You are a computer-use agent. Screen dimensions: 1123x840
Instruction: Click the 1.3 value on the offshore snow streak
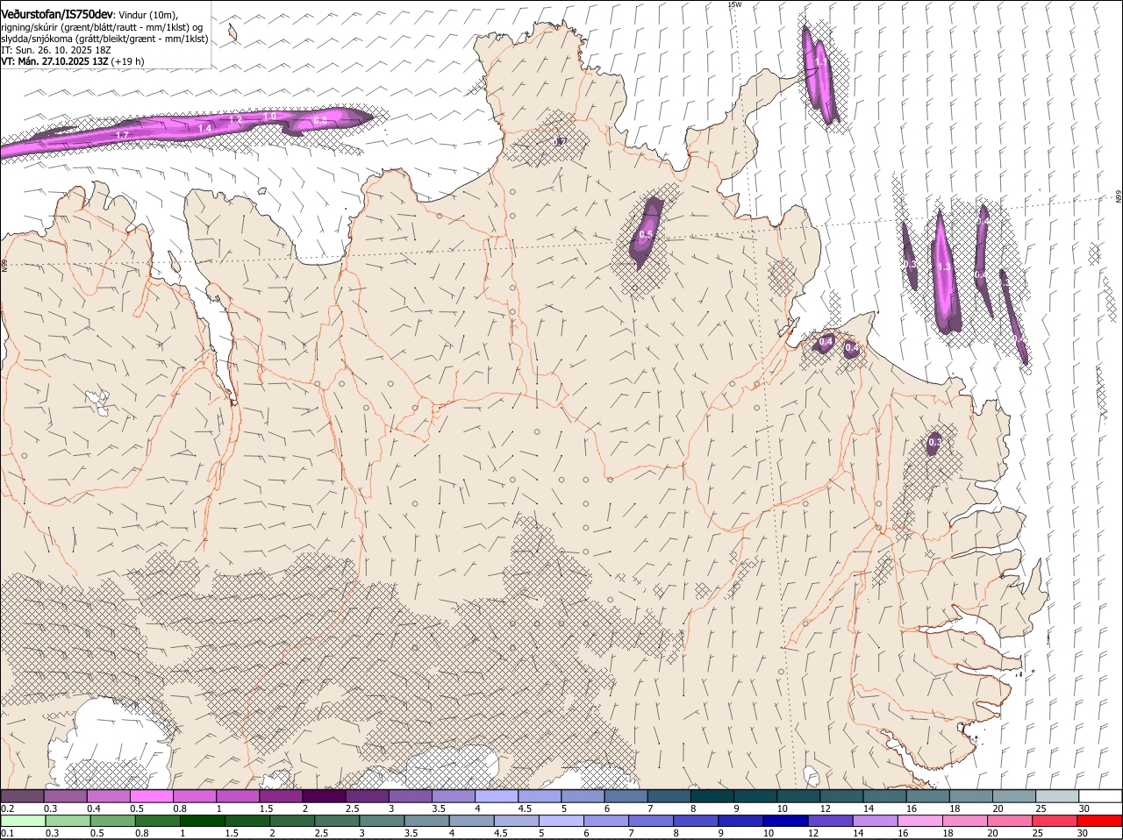click(944, 267)
